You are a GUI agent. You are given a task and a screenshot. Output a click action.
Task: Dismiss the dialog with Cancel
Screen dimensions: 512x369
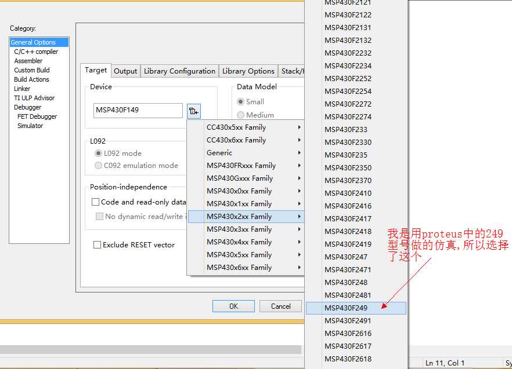[280, 306]
